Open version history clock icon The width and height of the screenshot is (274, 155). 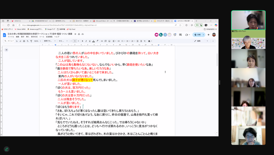tap(175, 35)
